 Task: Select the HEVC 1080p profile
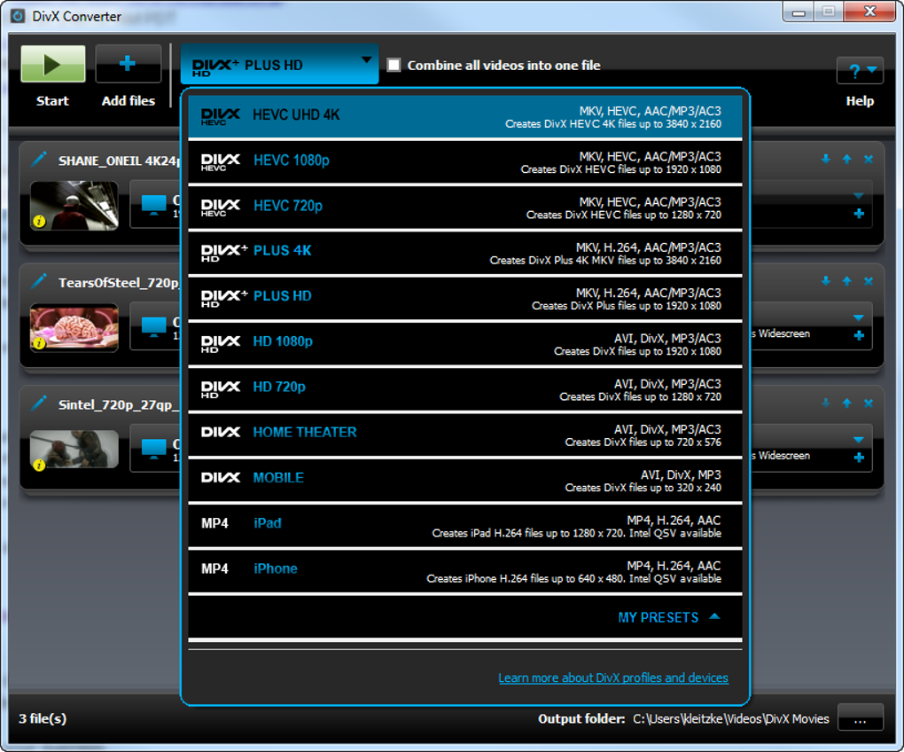(464, 162)
